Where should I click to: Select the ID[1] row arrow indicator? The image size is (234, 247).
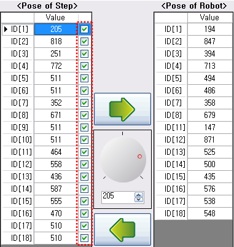point(6,29)
